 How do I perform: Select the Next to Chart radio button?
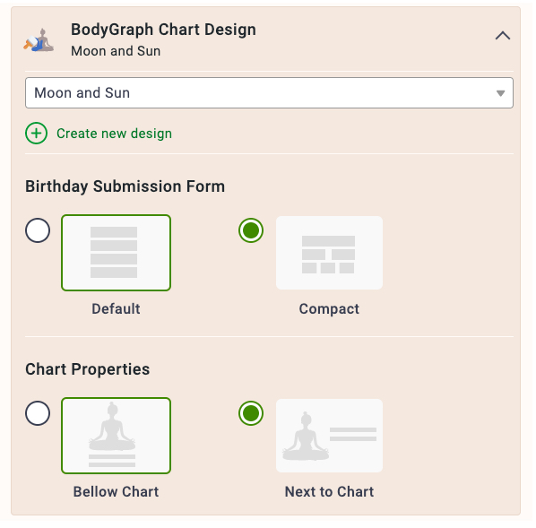[251, 413]
